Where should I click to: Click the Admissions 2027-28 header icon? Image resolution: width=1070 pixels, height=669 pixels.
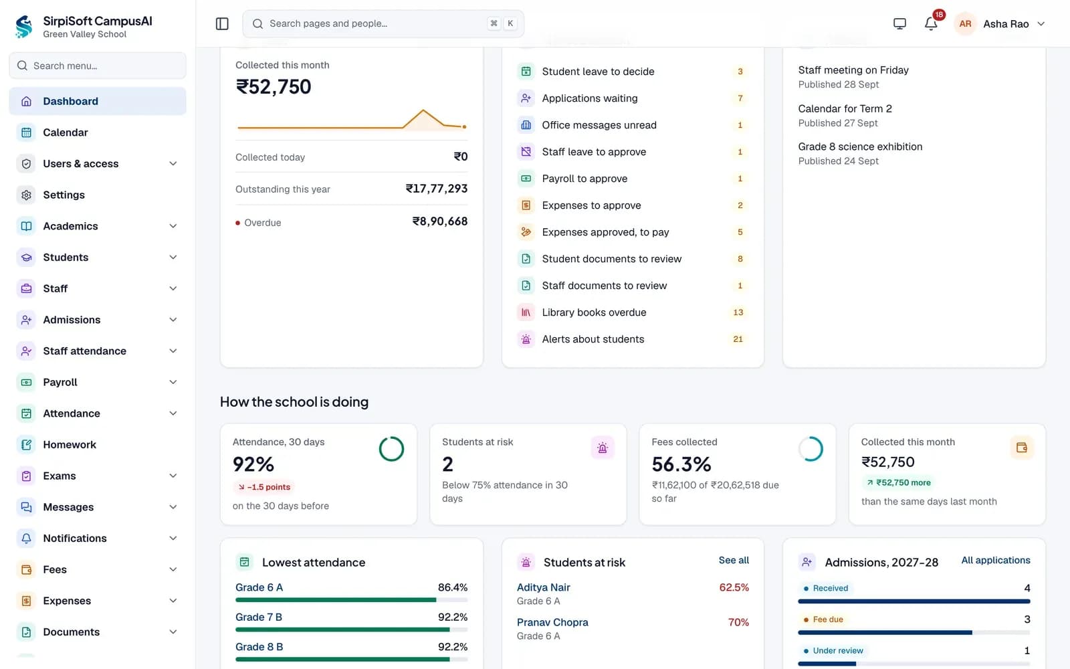click(807, 562)
